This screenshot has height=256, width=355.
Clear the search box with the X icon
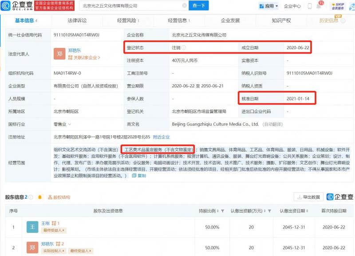pyautogui.click(x=185, y=6)
